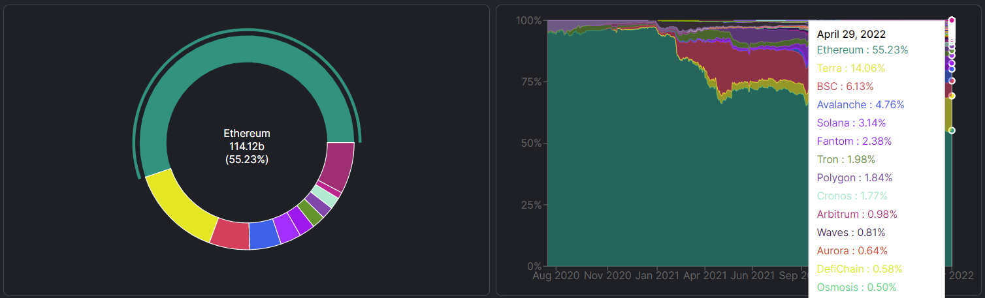Click 'Solana : 3.14%' tooltip row

click(853, 123)
